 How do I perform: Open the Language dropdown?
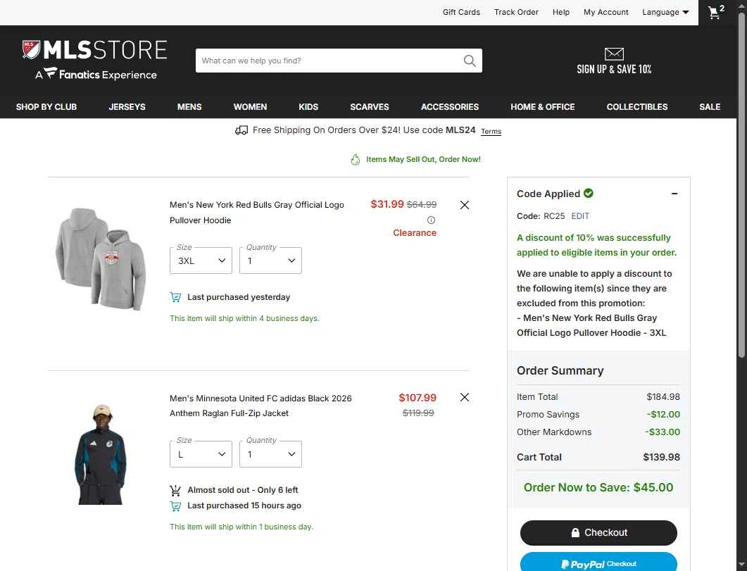tap(665, 13)
